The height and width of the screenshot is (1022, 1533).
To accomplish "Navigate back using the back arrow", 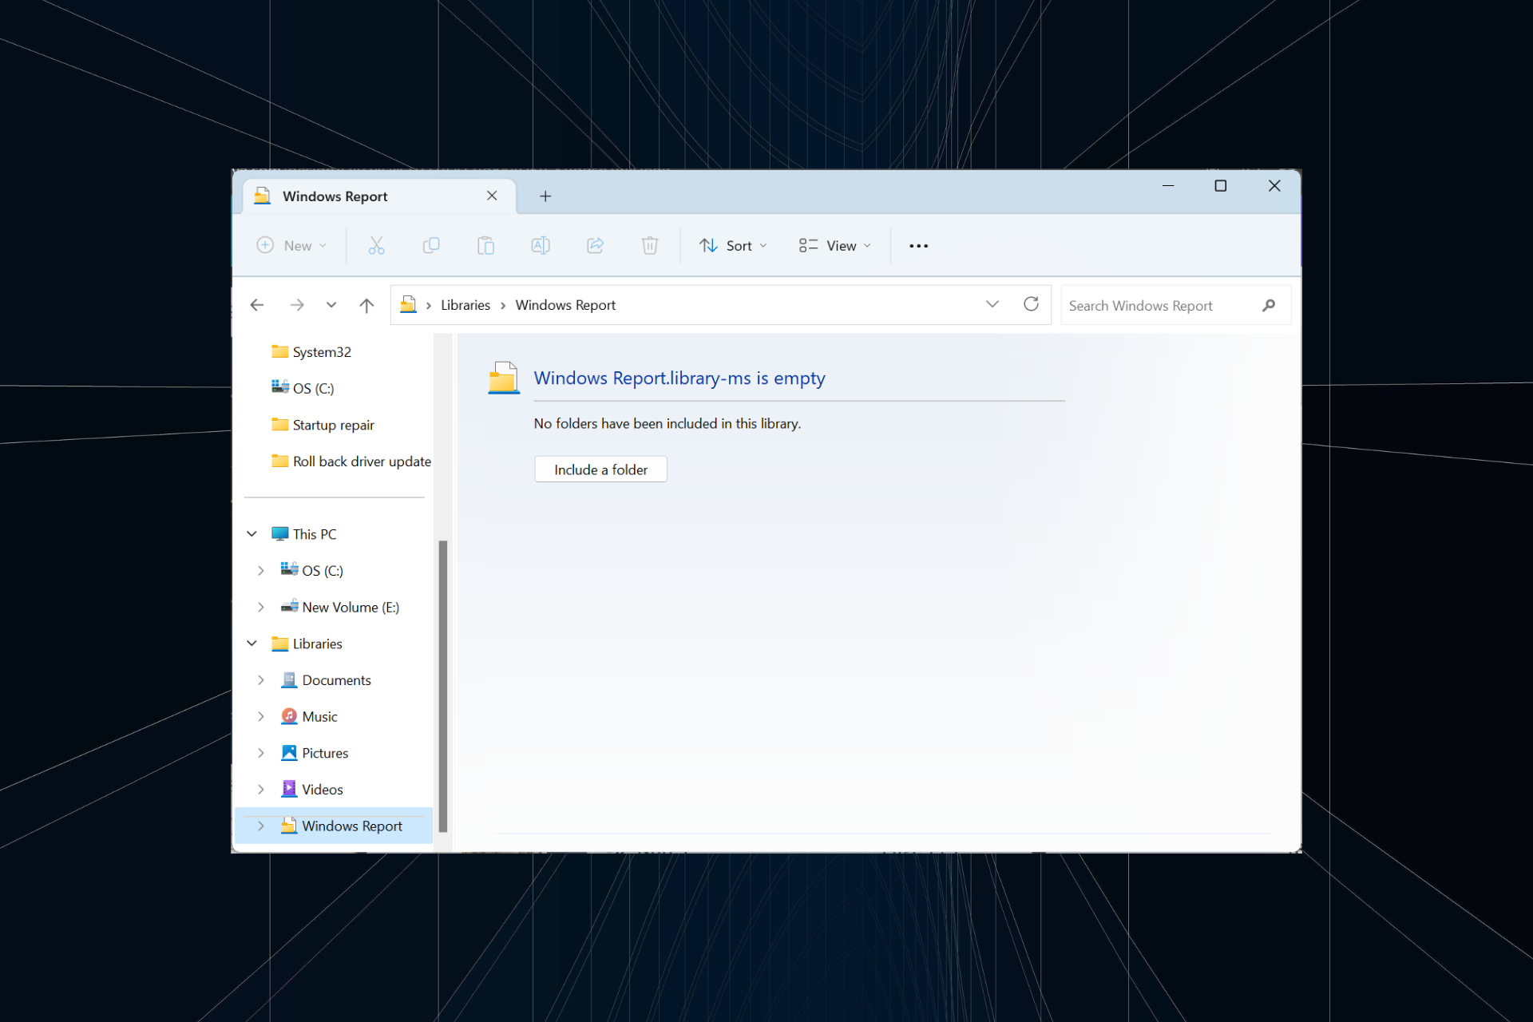I will pos(256,304).
